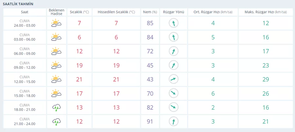Click the Beklenen Hadise column header

pyautogui.click(x=56, y=12)
